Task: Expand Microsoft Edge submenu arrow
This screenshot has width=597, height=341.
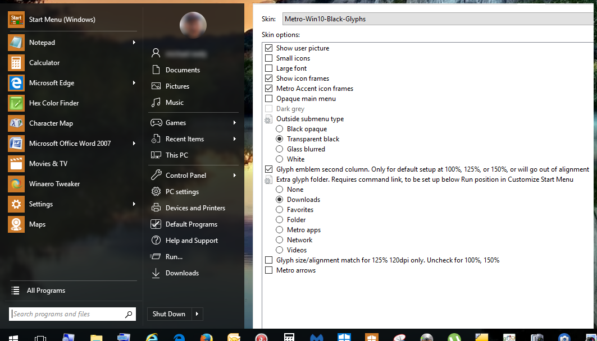Action: coord(134,83)
